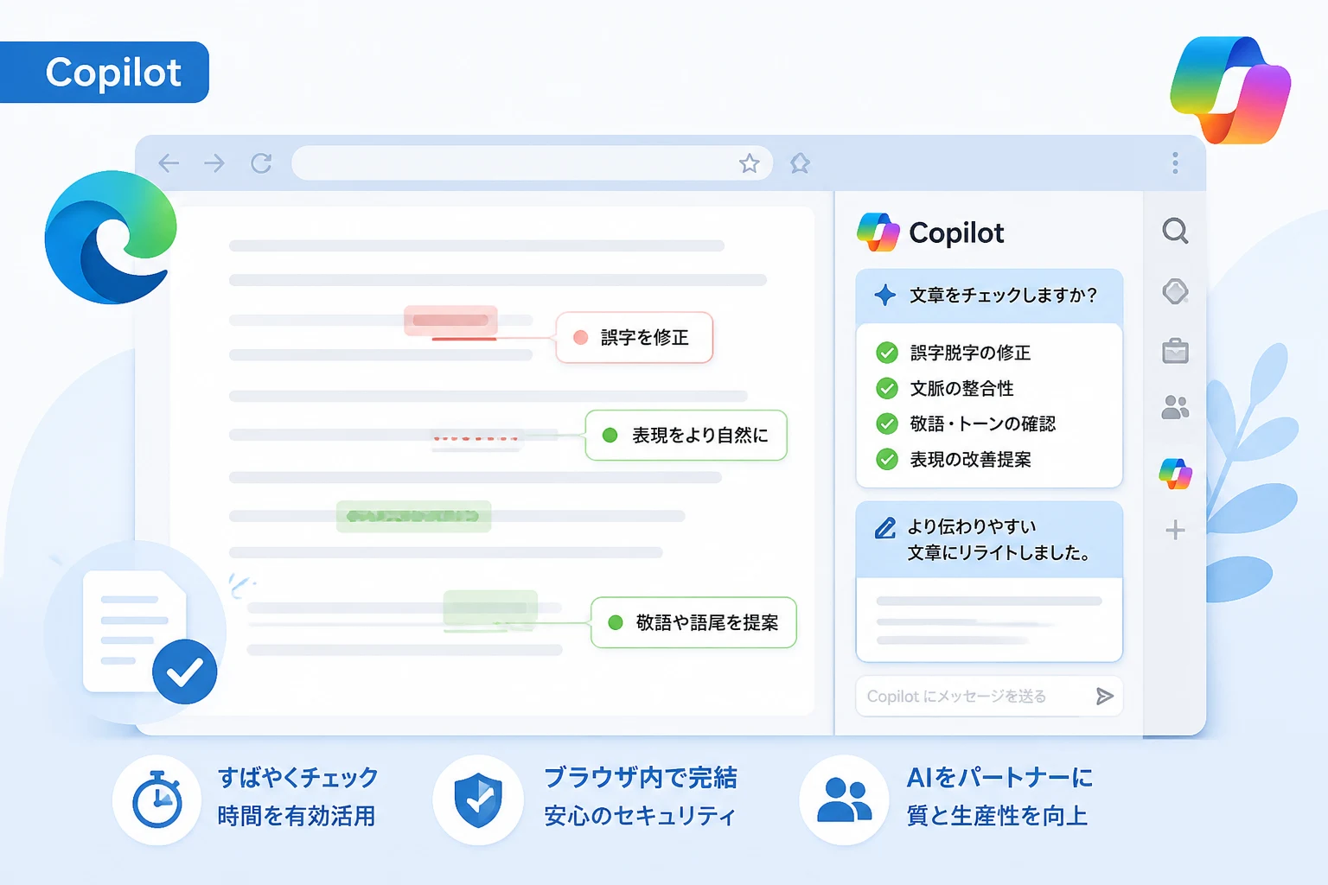This screenshot has width=1328, height=885.
Task: Click the blue Copilot badge at top left
Action: [105, 73]
